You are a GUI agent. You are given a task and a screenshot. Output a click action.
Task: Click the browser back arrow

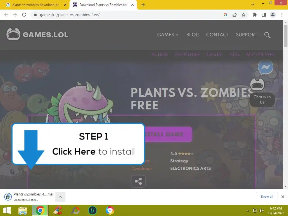pos(6,15)
